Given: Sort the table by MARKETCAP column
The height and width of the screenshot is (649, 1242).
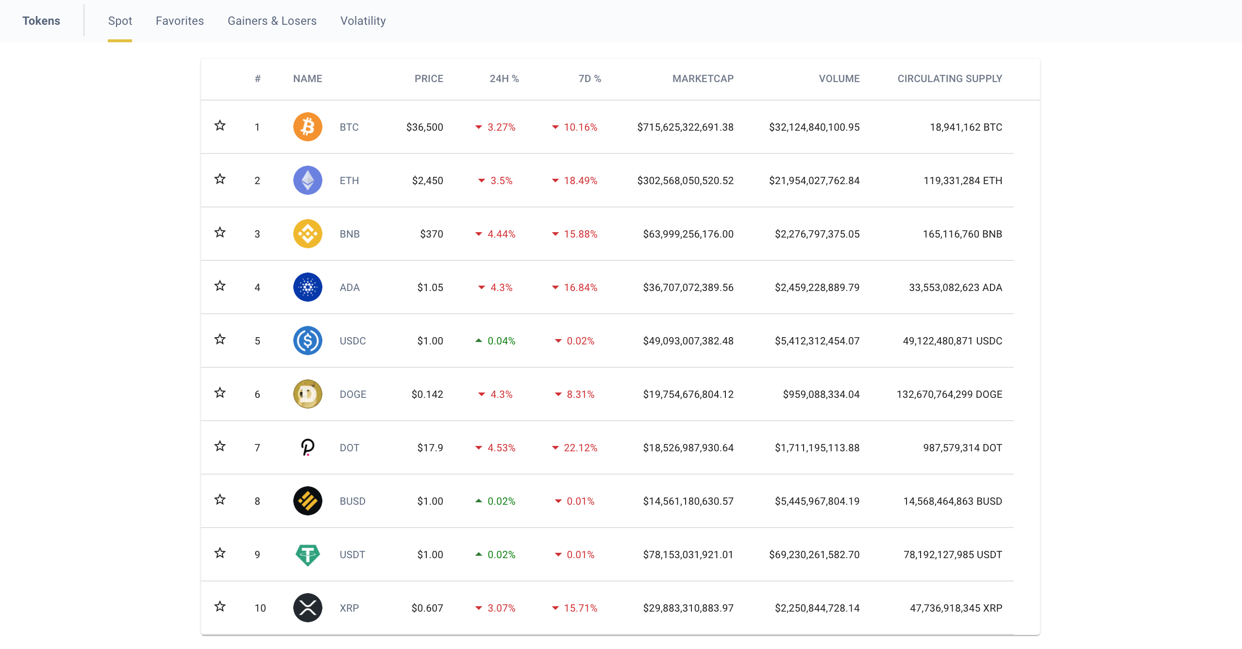Looking at the screenshot, I should click(703, 78).
